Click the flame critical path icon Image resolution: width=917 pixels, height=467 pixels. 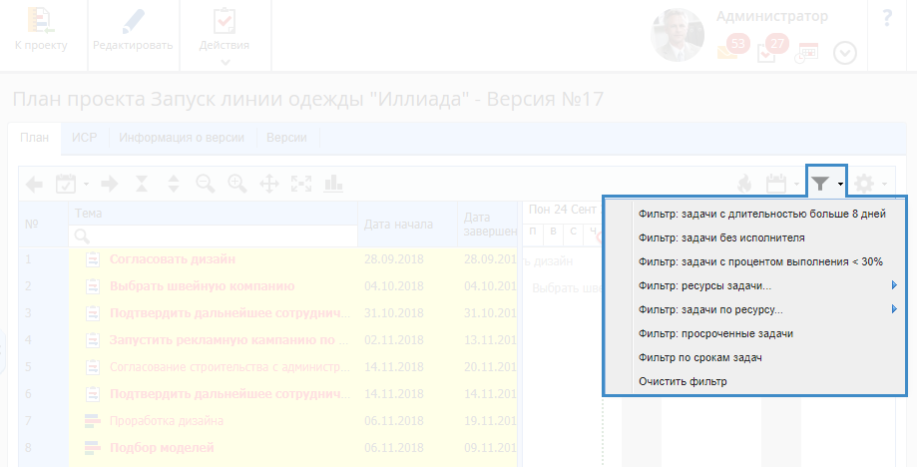pos(743,184)
